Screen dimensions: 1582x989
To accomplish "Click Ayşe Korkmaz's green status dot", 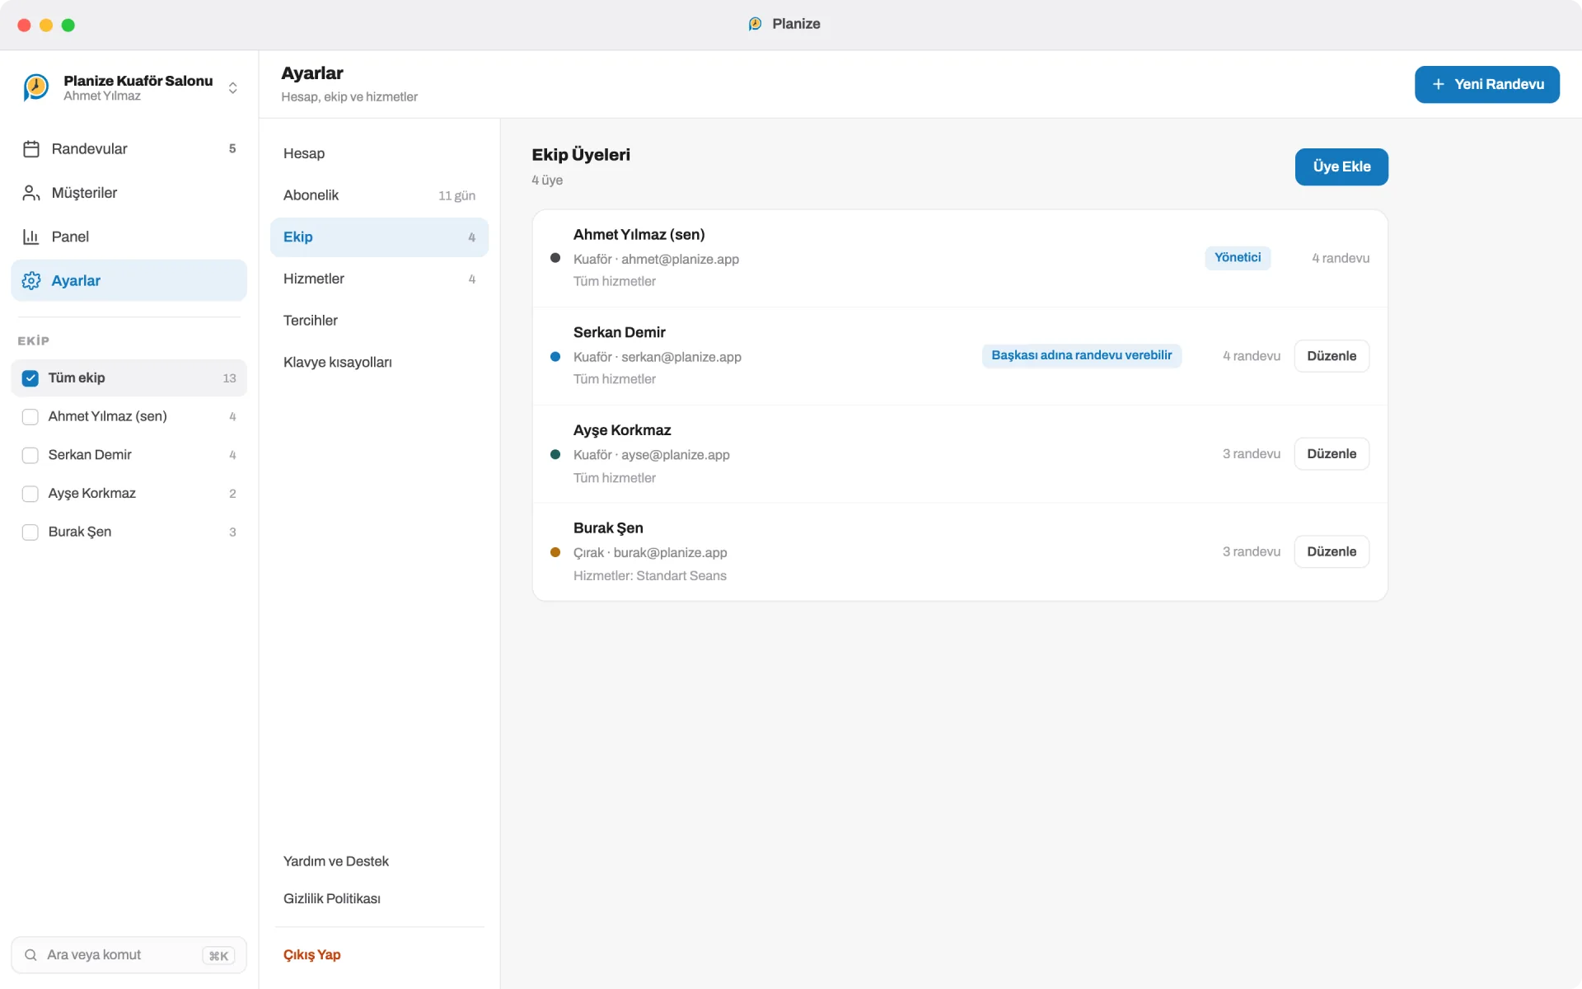I will point(555,454).
